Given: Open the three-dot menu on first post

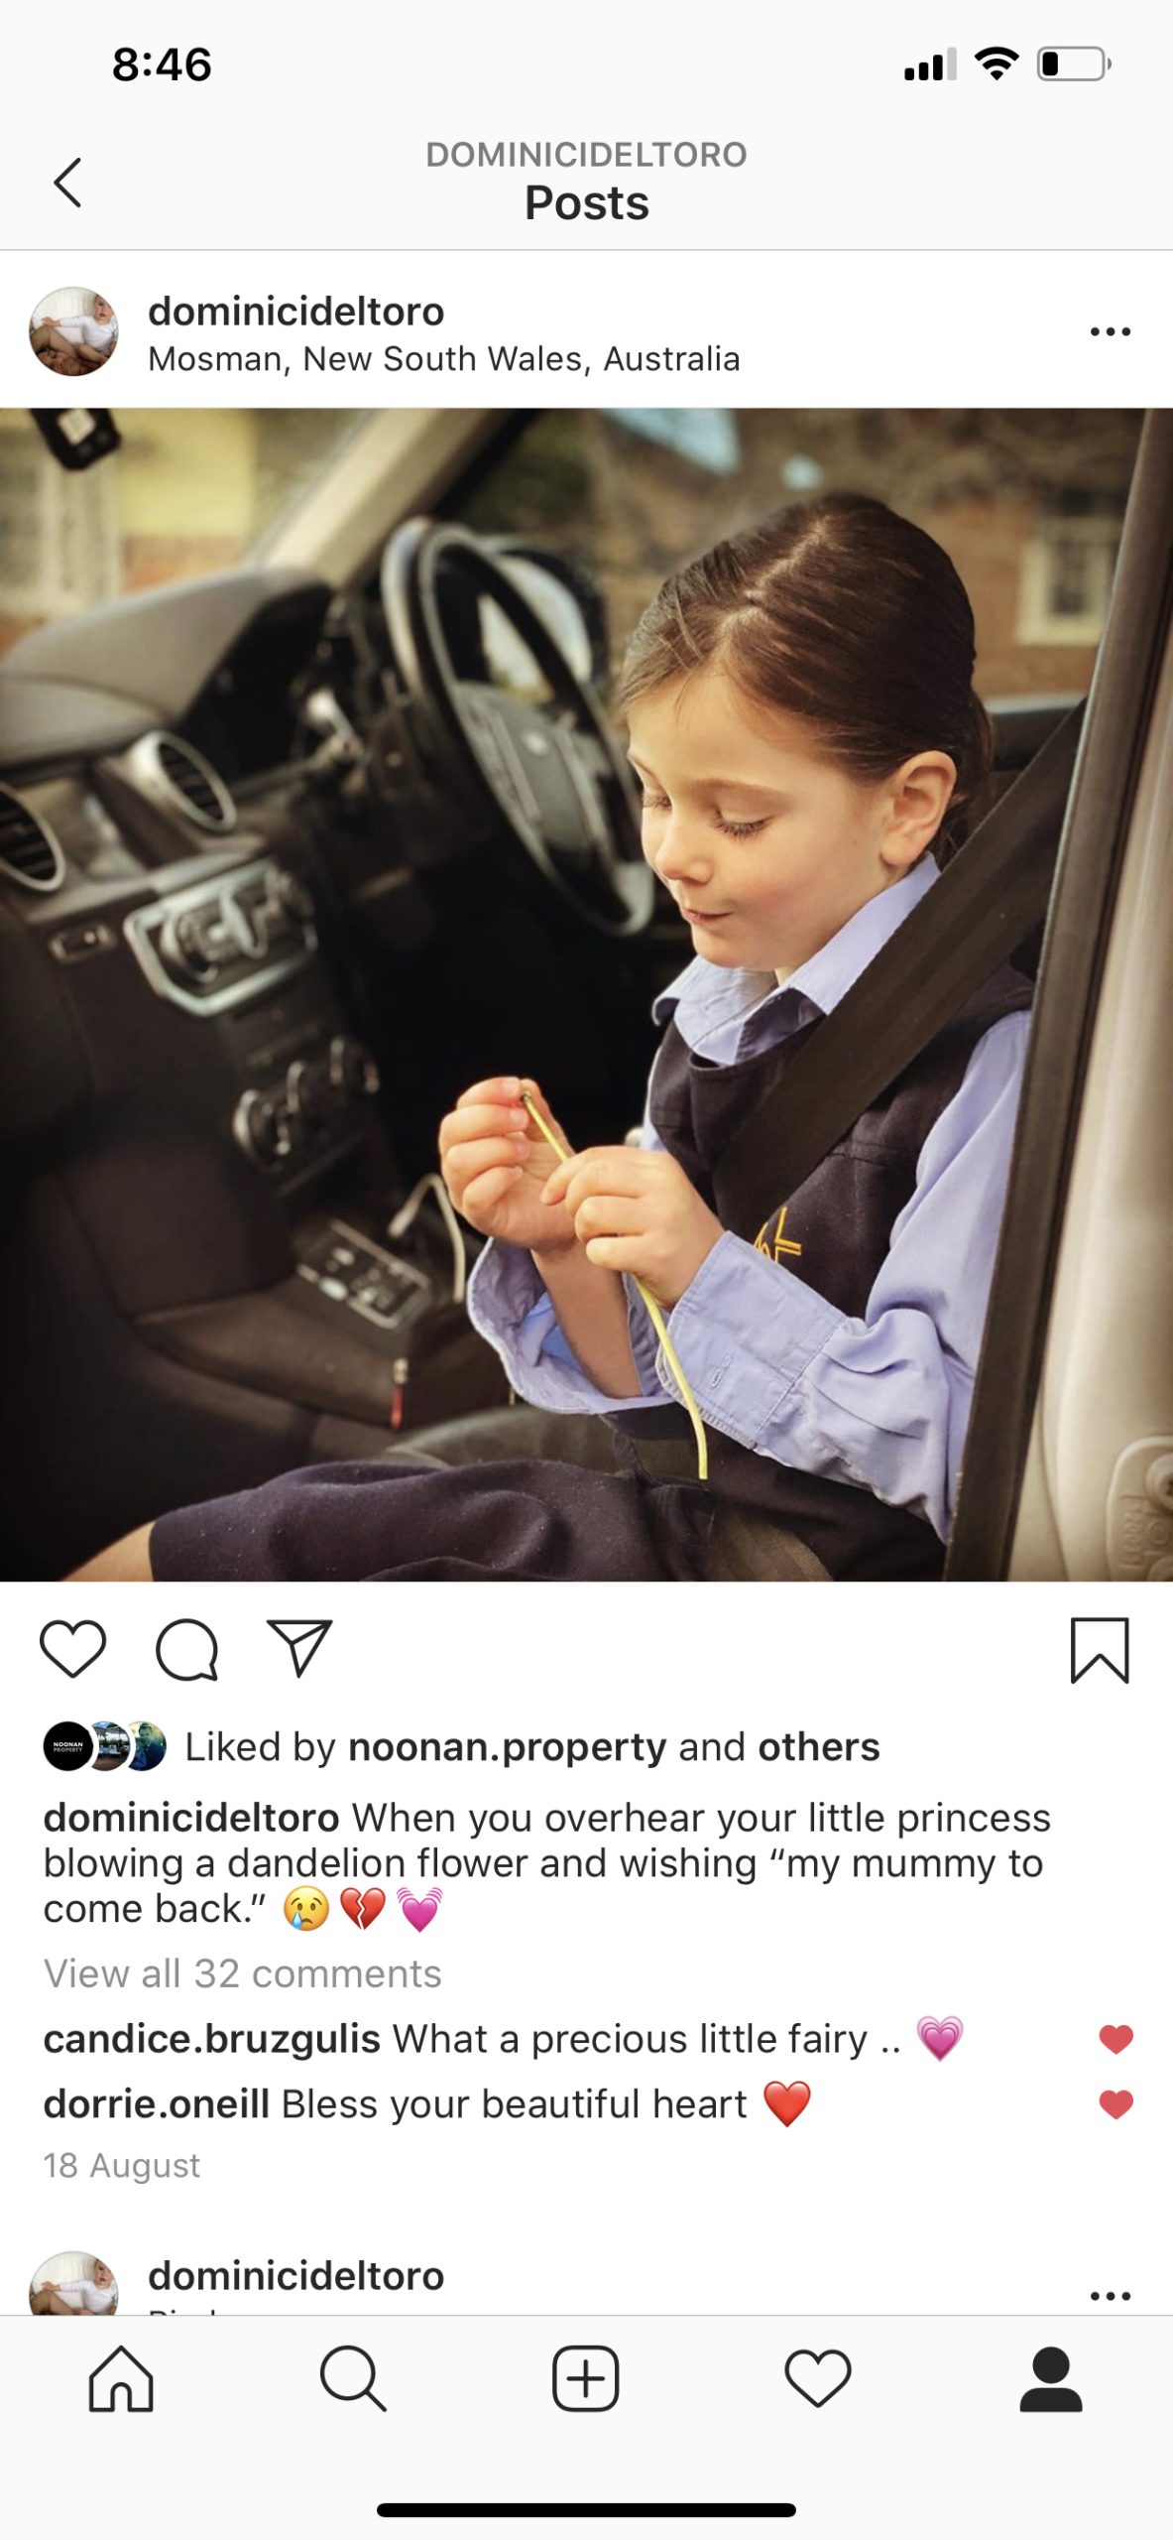Looking at the screenshot, I should [1110, 331].
